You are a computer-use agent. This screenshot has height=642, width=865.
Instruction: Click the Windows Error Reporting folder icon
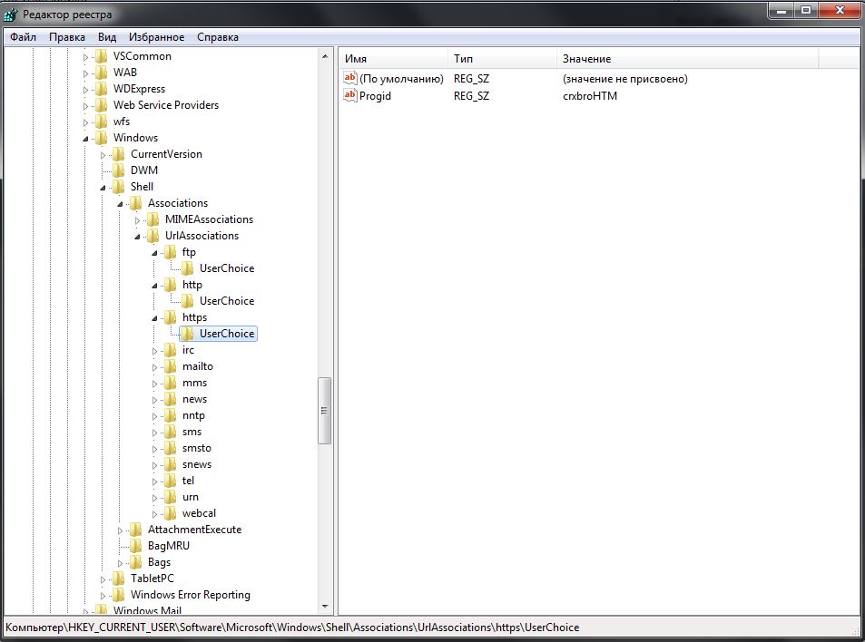point(118,595)
